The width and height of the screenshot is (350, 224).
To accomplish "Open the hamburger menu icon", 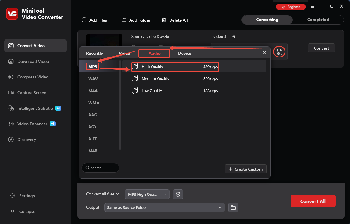I will pos(313,7).
